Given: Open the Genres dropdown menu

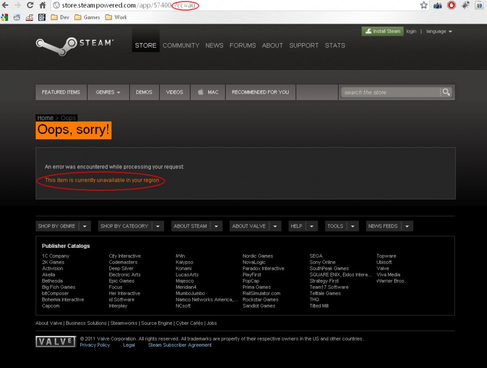Looking at the screenshot, I should pos(108,92).
